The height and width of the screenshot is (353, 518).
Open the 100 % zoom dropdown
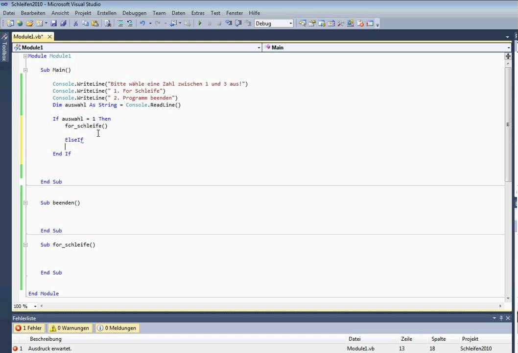pyautogui.click(x=35, y=306)
